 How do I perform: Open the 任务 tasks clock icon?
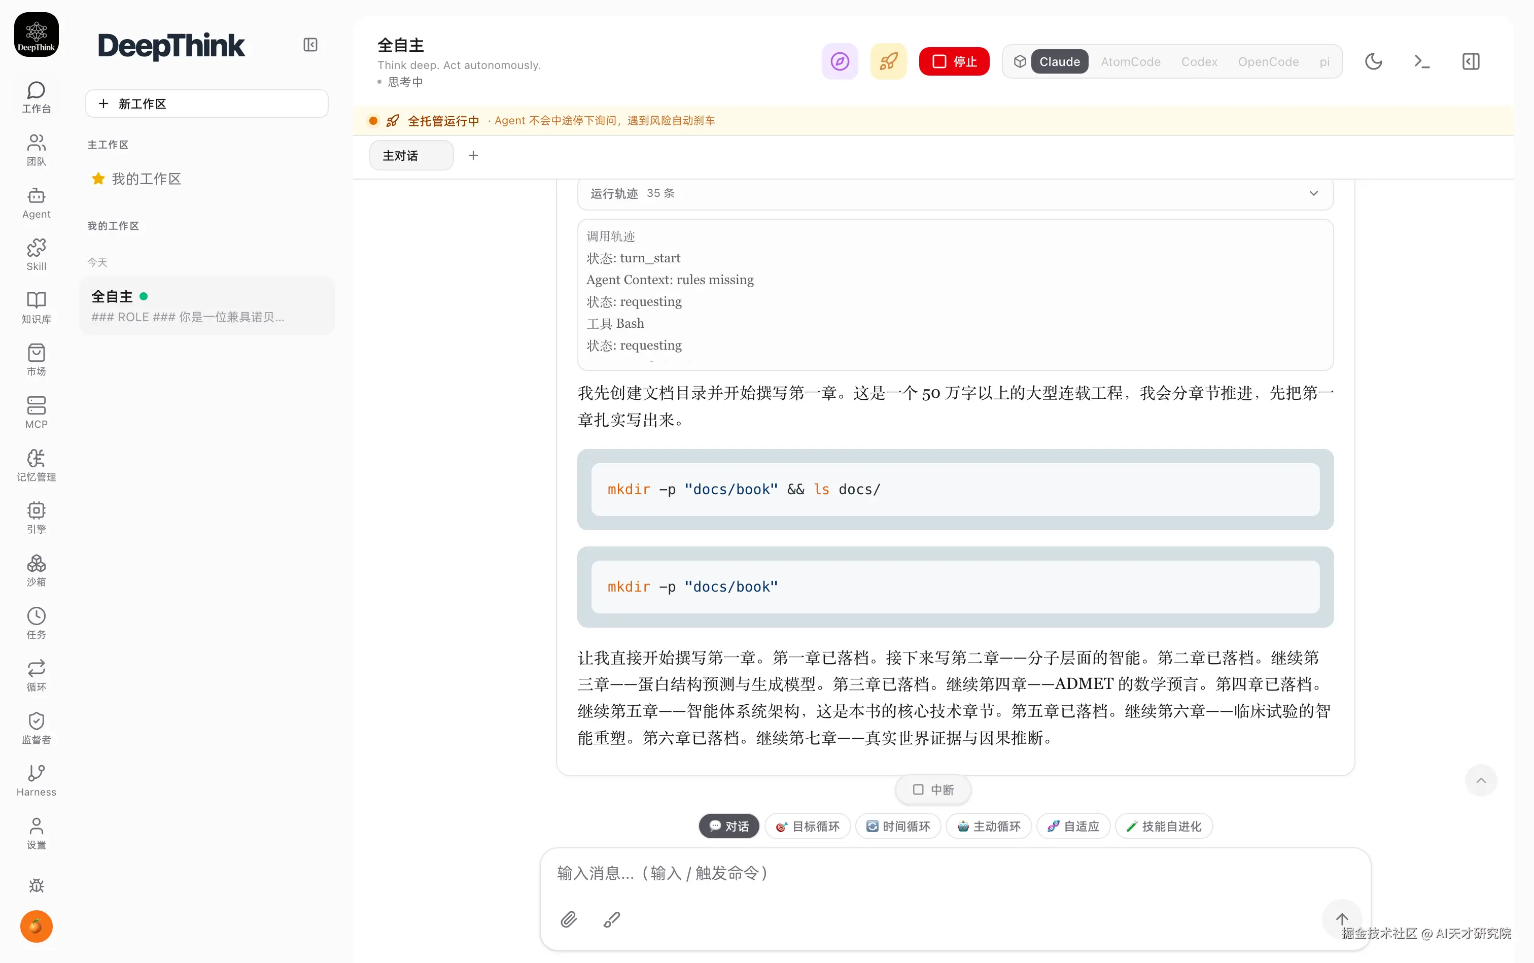pyautogui.click(x=37, y=624)
